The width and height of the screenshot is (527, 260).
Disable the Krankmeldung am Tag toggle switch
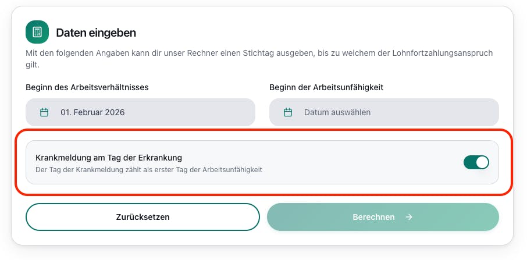tap(476, 162)
